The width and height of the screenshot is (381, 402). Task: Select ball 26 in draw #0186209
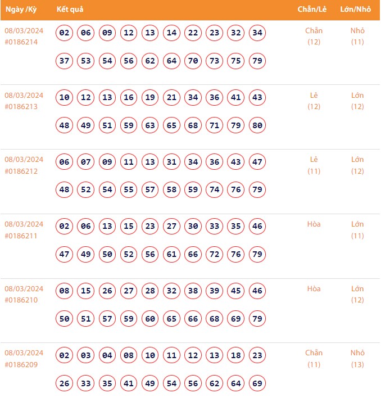click(x=65, y=383)
